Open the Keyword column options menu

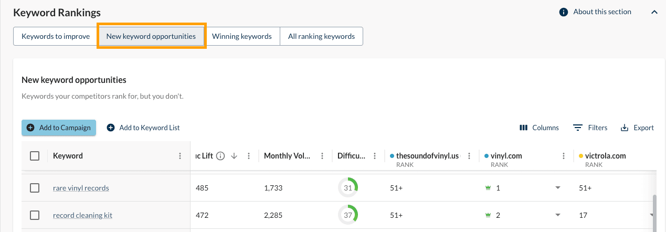(x=181, y=156)
